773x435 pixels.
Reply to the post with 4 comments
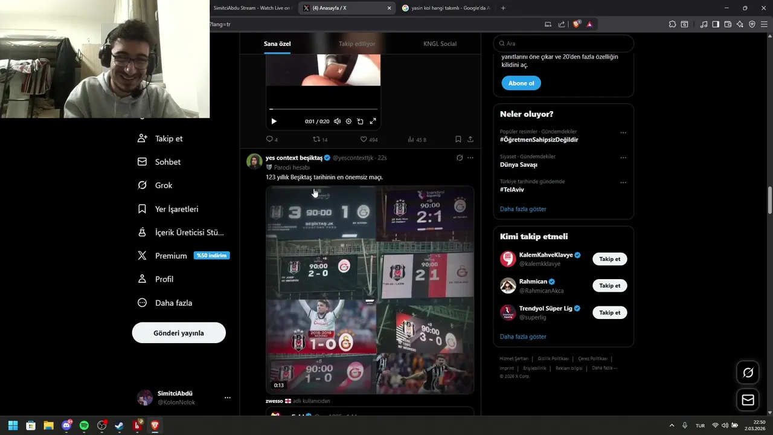point(272,140)
